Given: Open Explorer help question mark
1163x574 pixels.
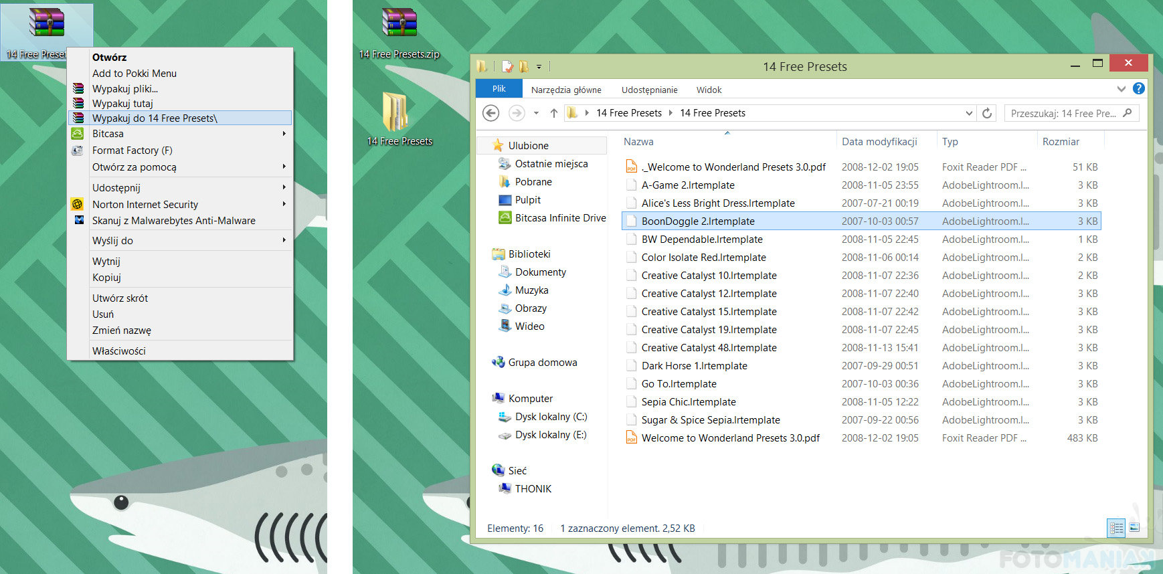Looking at the screenshot, I should [1138, 89].
